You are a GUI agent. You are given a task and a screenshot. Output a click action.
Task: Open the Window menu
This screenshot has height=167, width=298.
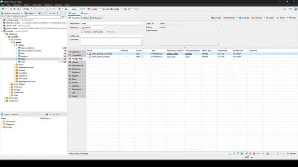click(59, 5)
